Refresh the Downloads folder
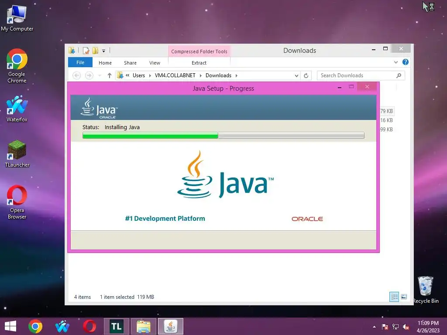This screenshot has width=447, height=335. click(306, 75)
